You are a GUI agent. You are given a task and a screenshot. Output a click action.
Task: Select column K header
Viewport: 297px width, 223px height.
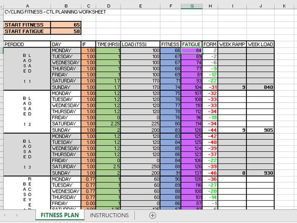(x=284, y=6)
